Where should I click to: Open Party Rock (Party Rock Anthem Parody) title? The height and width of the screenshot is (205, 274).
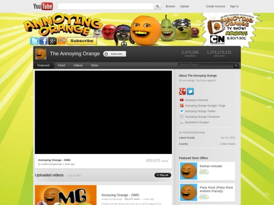(216, 189)
